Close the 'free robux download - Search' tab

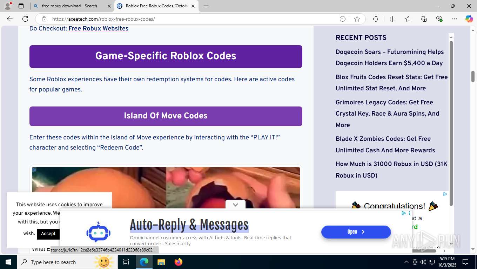tap(109, 6)
